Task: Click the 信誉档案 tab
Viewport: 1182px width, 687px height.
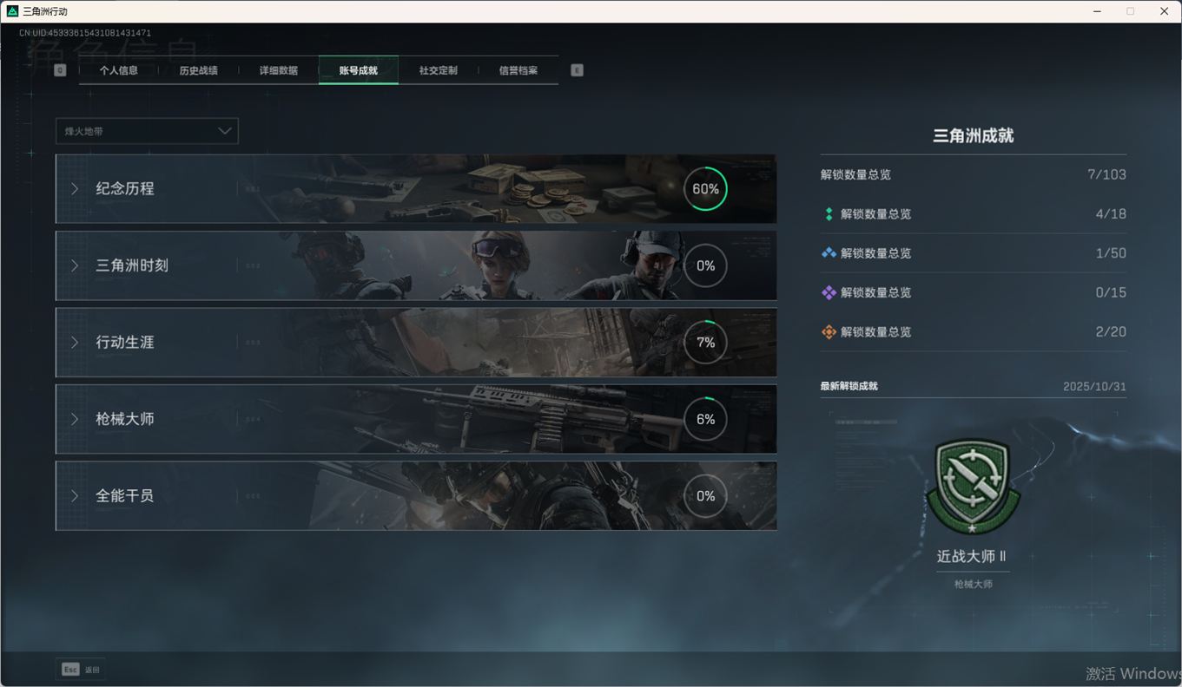Action: click(518, 70)
